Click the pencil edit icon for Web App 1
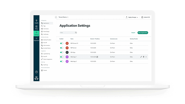The width and height of the screenshot is (185, 104). [141, 57]
